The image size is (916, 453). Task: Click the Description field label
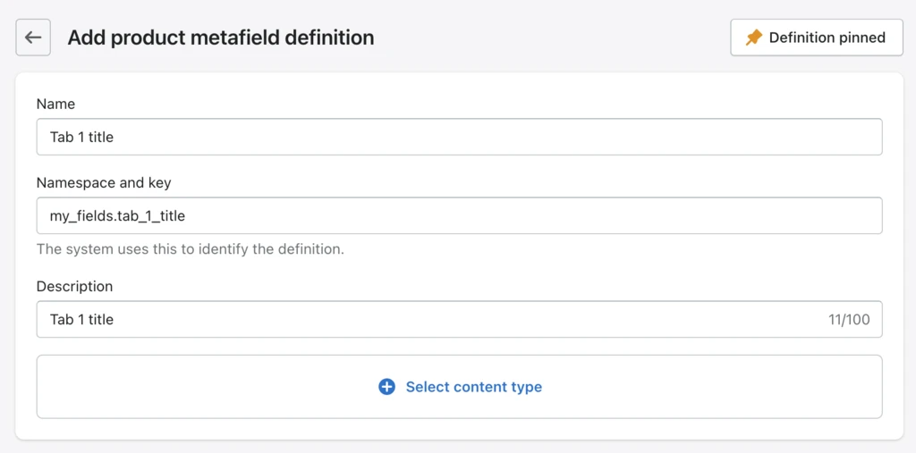(74, 287)
